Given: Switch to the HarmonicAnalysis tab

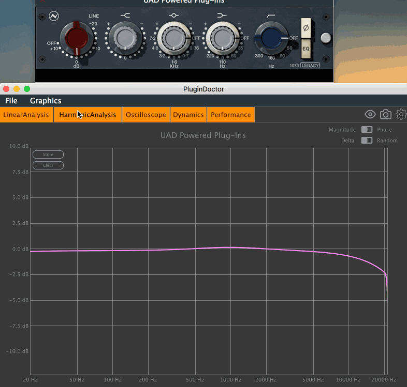Looking at the screenshot, I should click(88, 115).
